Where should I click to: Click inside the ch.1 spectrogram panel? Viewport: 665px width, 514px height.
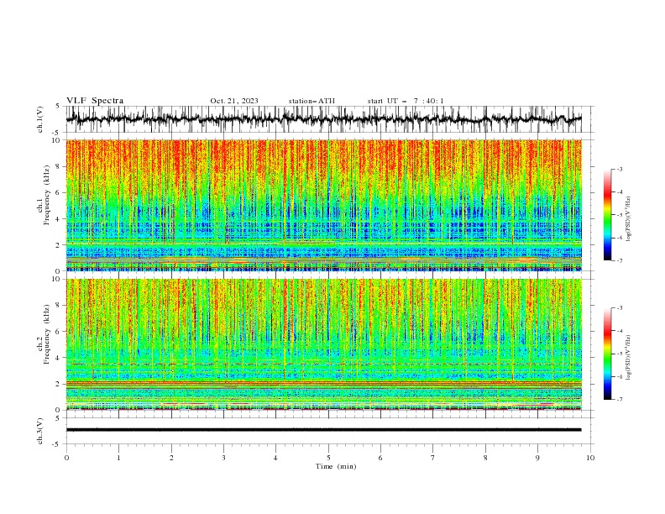pos(323,205)
